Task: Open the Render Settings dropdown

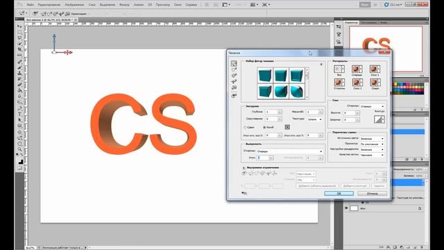Action: pos(372,149)
